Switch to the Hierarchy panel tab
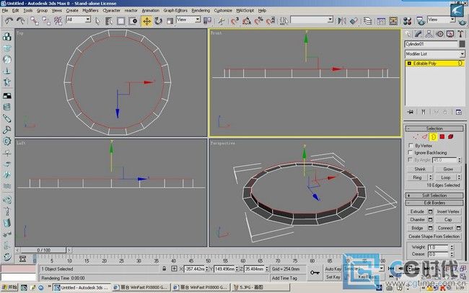This screenshot has width=469, height=293. coord(429,34)
